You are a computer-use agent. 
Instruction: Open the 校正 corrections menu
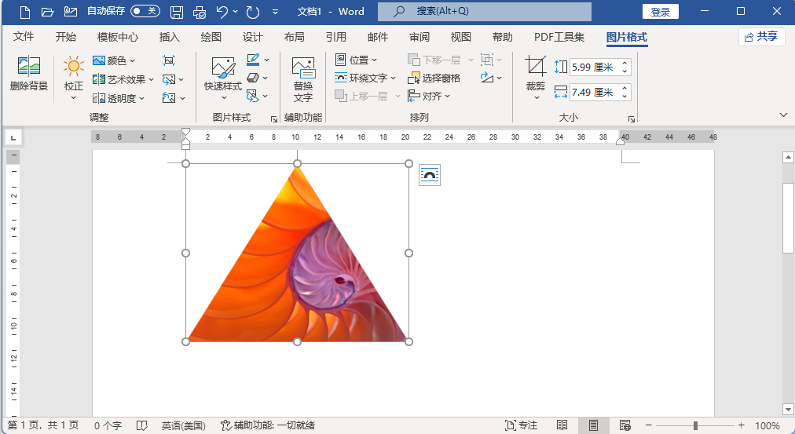coord(74,78)
